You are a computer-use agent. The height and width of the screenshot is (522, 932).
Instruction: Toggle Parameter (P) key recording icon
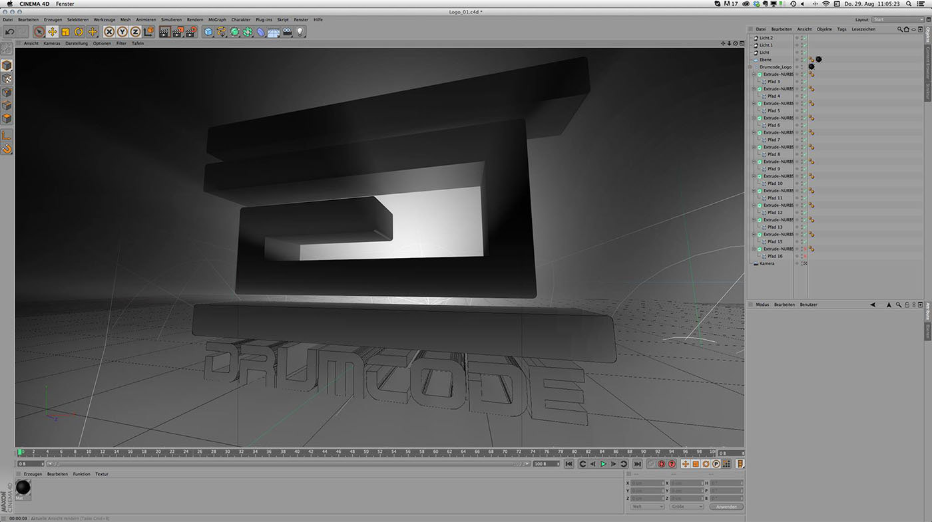coord(716,463)
